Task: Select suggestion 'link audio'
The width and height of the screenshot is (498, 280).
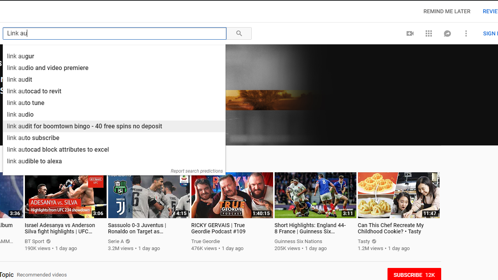Action: [x=114, y=115]
